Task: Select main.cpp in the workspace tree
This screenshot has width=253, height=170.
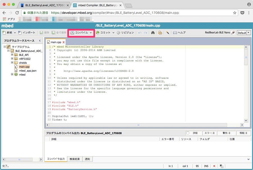Action: (x=24, y=67)
